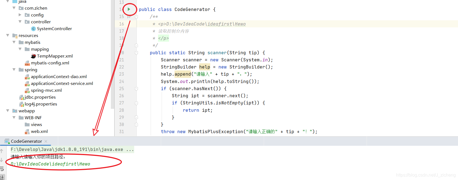Open spring-mvc.xml in the project tree
The height and width of the screenshot is (180, 458).
pyautogui.click(x=46, y=90)
